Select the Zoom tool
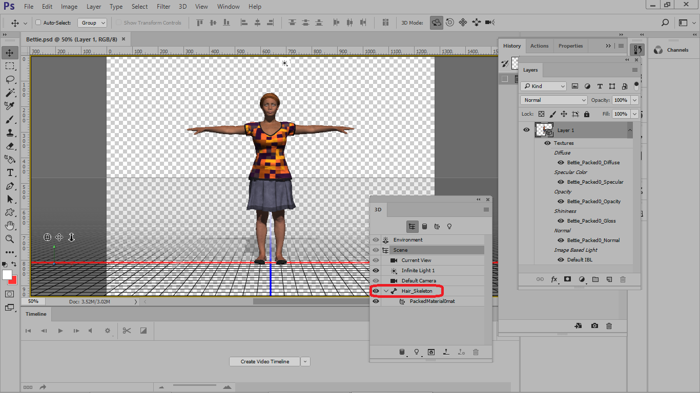The width and height of the screenshot is (700, 393). click(x=10, y=239)
